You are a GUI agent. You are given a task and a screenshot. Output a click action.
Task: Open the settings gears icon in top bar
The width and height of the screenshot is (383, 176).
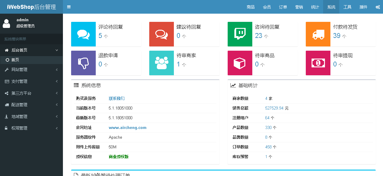pos(378,7)
